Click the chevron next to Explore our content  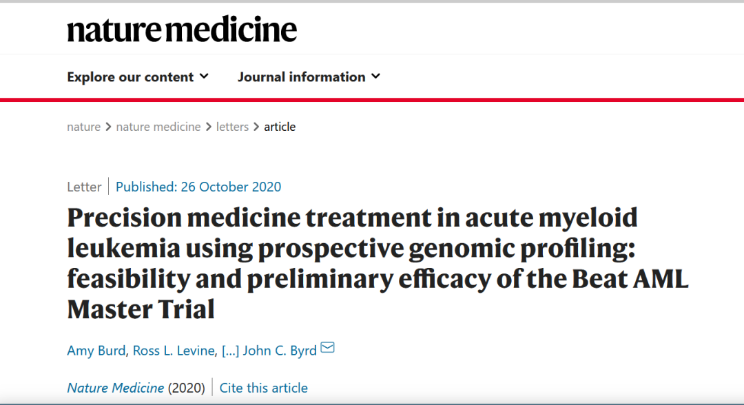coord(204,76)
